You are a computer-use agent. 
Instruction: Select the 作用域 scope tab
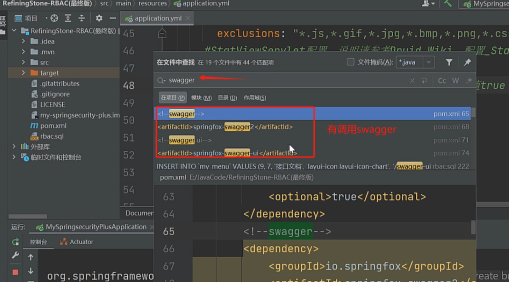pyautogui.click(x=255, y=98)
